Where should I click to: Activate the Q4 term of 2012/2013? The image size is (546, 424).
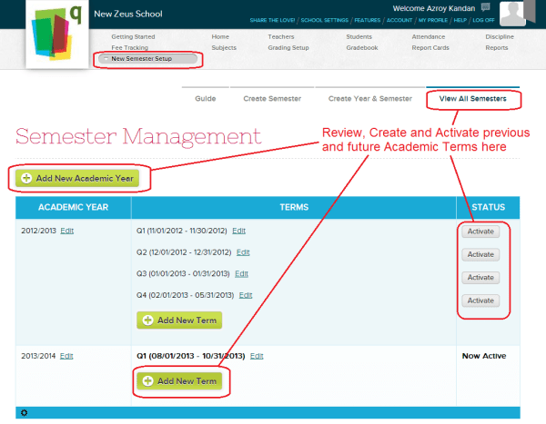480,301
